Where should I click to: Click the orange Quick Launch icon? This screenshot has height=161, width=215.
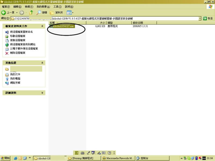click(x=20, y=158)
